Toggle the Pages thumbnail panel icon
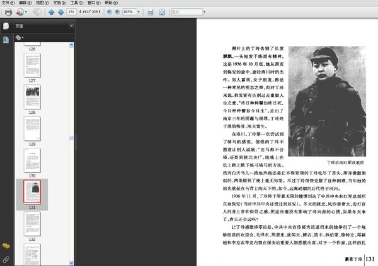This screenshot has width=378, height=266. [6, 26]
